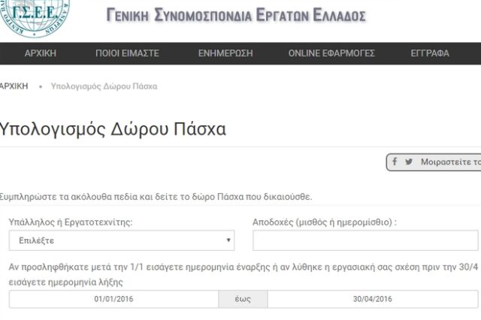This screenshot has width=481, height=320.
Task: Click the Υπάλληλος ή Εργατοτεχνίτης label
Action: coord(71,222)
